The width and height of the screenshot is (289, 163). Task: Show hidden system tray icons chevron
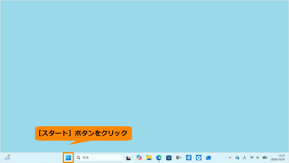230,158
